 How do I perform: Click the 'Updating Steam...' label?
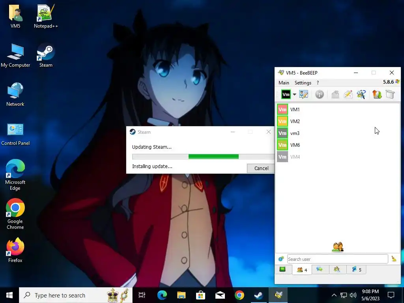click(152, 147)
